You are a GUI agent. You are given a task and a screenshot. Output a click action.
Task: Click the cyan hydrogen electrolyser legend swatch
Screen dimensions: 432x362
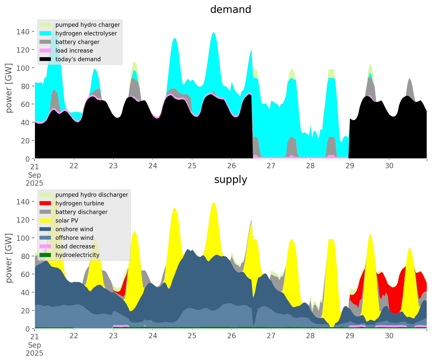pos(46,33)
